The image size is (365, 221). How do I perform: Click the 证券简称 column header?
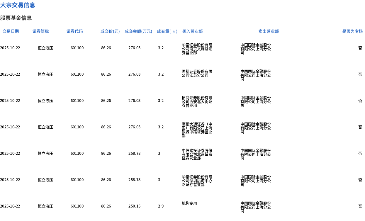click(41, 31)
